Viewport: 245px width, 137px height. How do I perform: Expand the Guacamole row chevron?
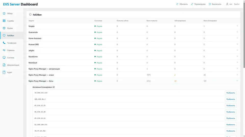tap(237, 32)
